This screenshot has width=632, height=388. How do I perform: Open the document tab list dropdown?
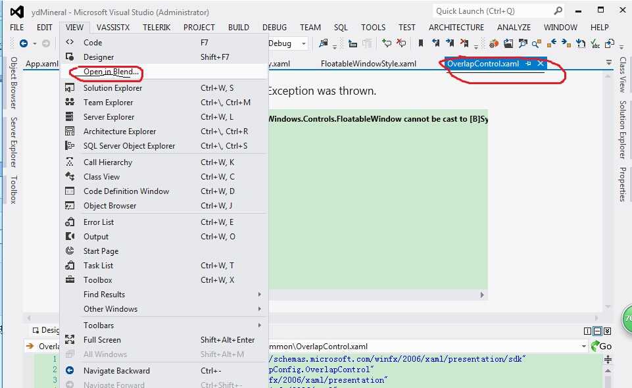[608, 62]
